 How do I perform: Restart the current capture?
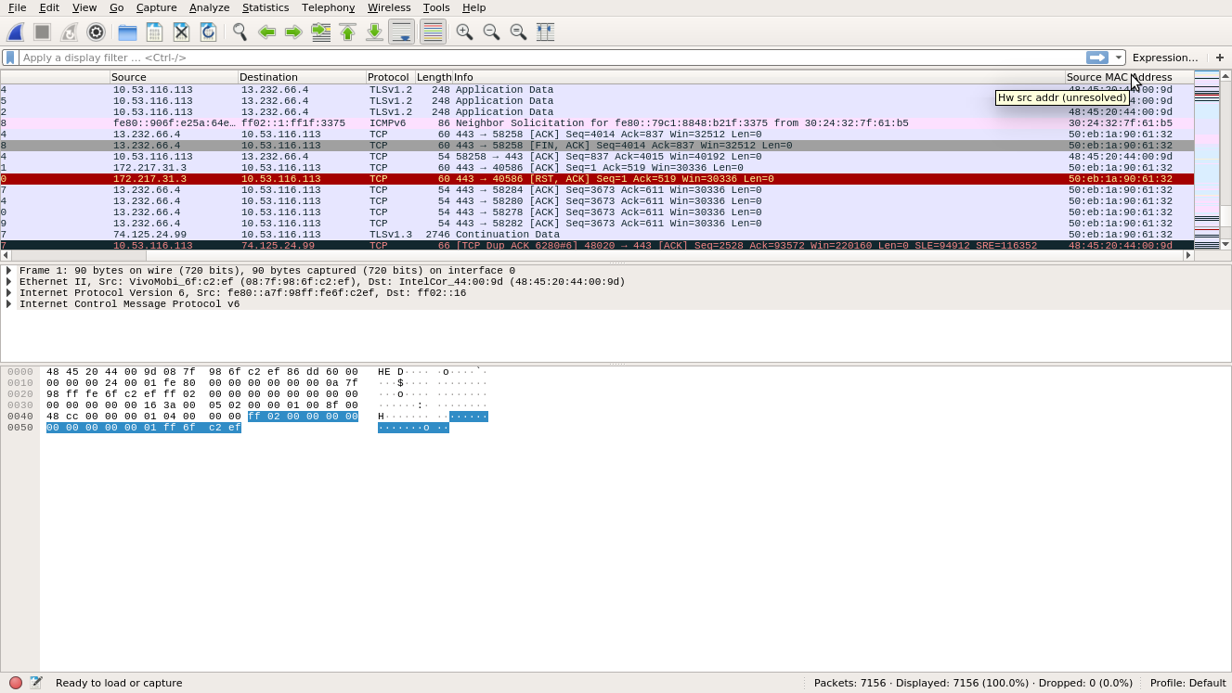coord(69,32)
